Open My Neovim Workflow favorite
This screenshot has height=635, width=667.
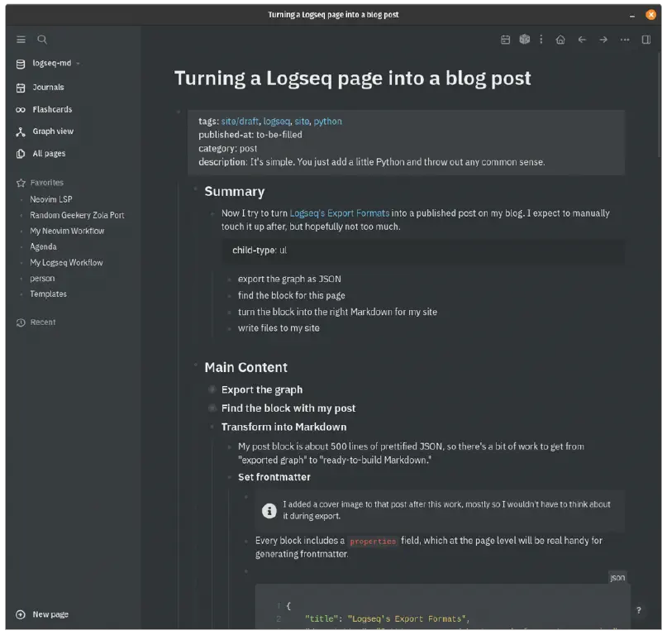pyautogui.click(x=67, y=231)
